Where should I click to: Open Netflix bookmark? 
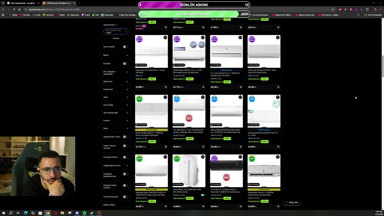pos(60,15)
